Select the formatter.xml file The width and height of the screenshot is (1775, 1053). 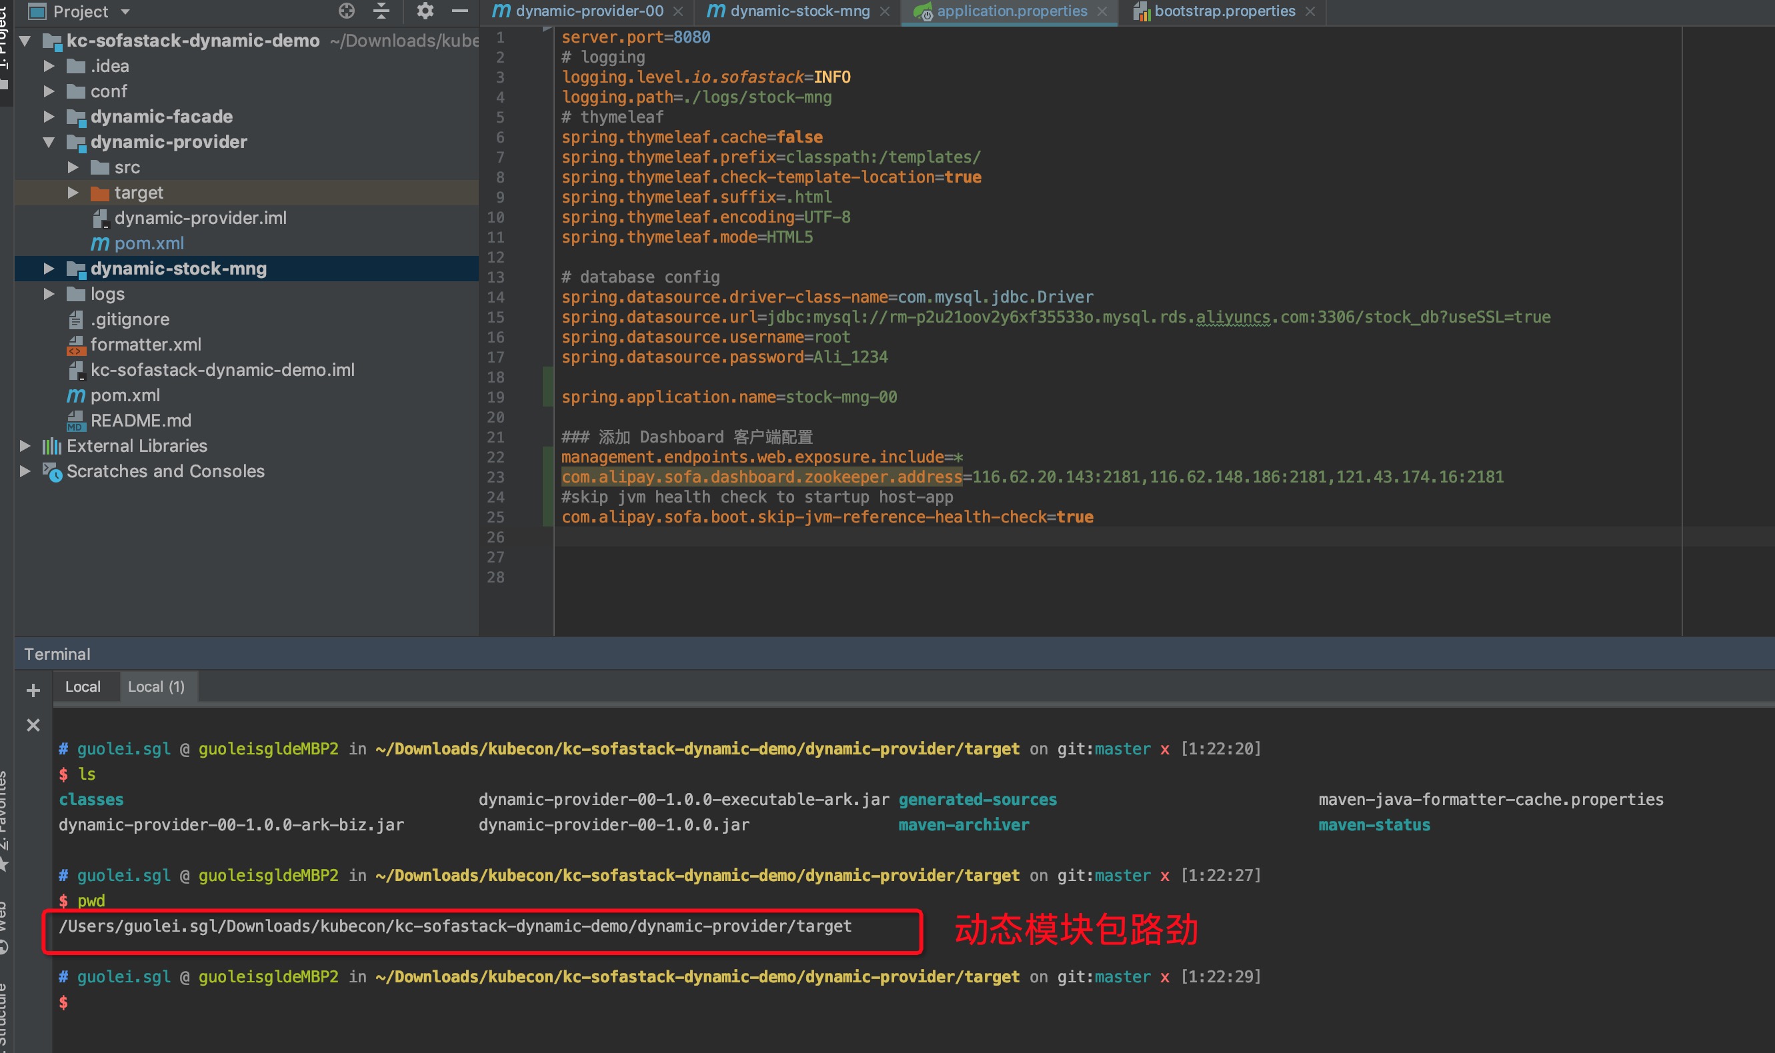tap(145, 344)
